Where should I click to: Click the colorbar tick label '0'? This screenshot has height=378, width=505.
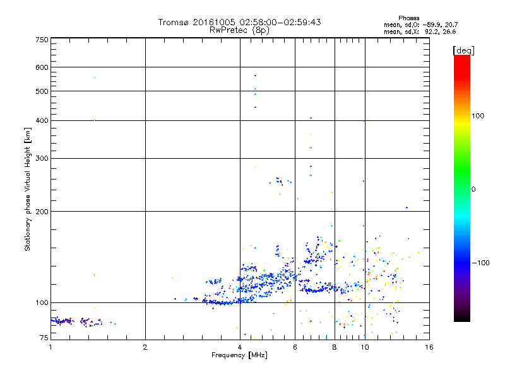pyautogui.click(x=473, y=190)
